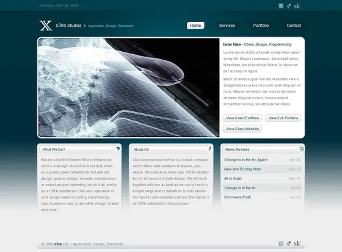Click the mk logo icon in top bar
This screenshot has height=252, width=342.
pyautogui.click(x=297, y=6)
